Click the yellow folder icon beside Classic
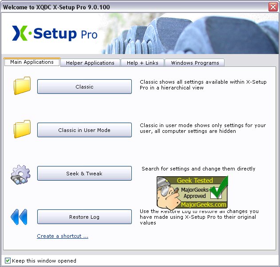This screenshot has width=280, height=267. (22, 86)
